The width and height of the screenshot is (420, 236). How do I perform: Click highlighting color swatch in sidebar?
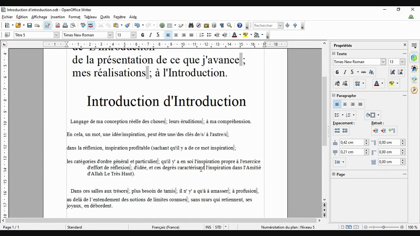(391, 84)
